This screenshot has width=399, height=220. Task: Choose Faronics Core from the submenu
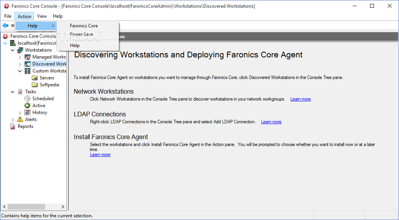pos(88,26)
